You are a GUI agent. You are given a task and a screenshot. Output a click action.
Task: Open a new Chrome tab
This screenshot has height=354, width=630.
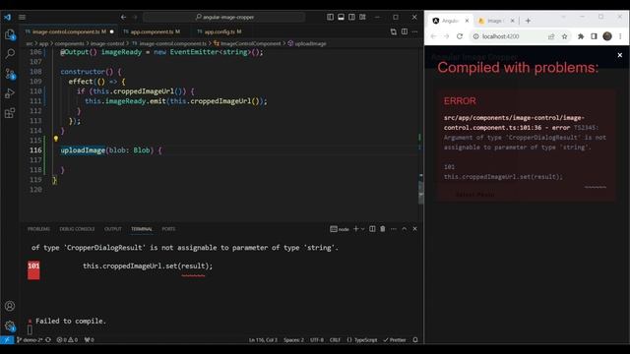click(x=528, y=21)
